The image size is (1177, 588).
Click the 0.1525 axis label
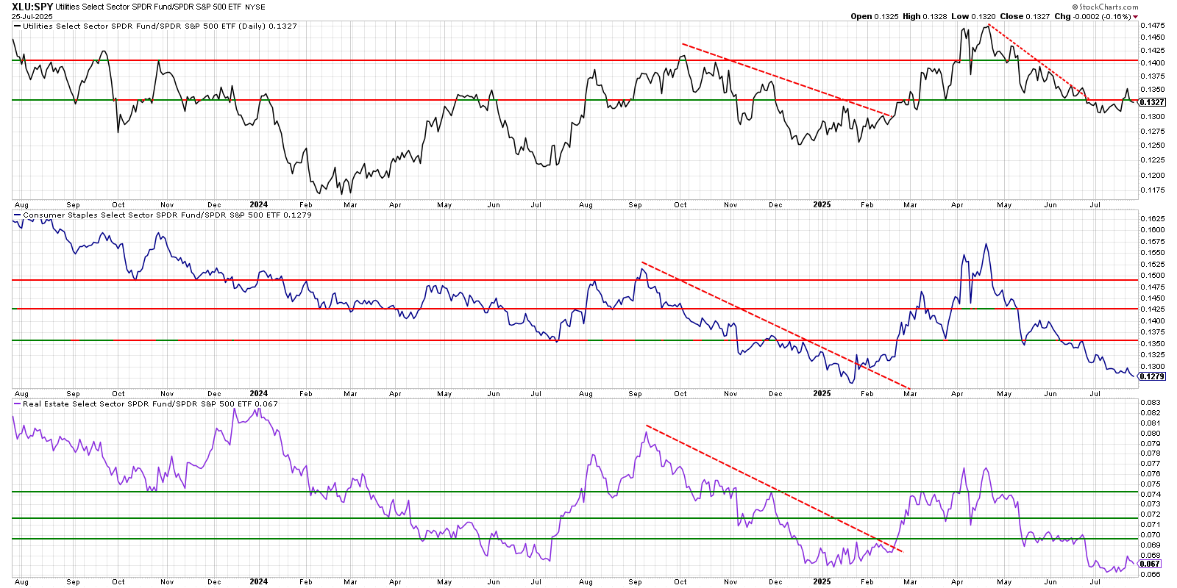coord(1153,264)
